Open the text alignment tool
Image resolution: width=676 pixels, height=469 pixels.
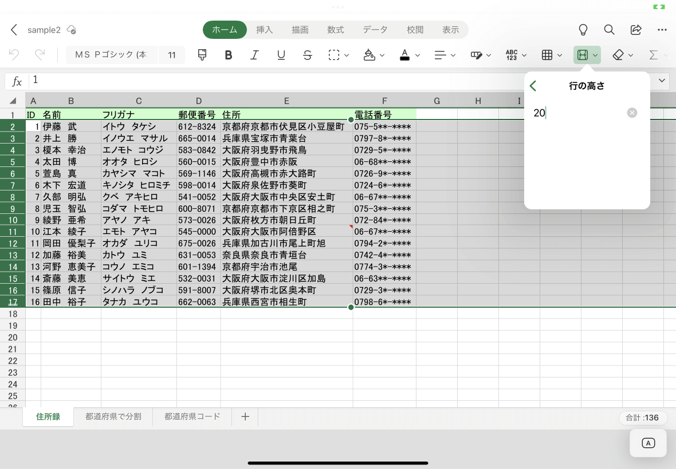[x=440, y=55]
